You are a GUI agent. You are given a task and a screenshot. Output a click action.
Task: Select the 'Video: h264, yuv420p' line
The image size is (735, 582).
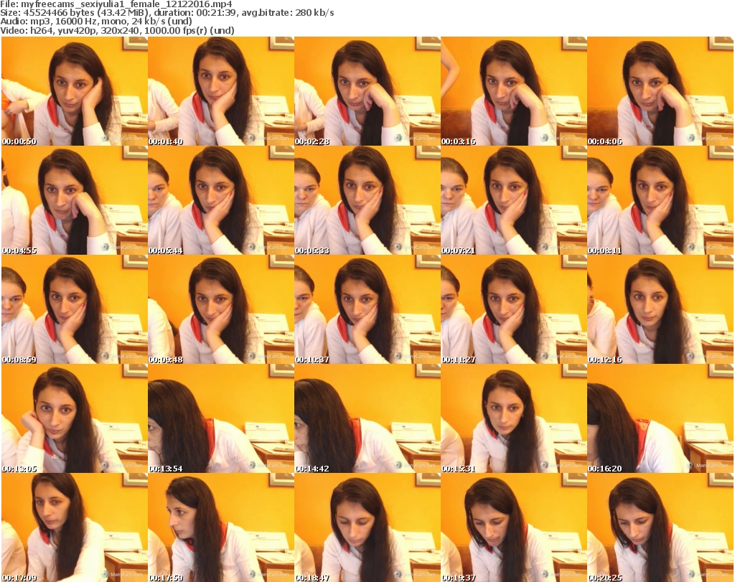pyautogui.click(x=117, y=30)
